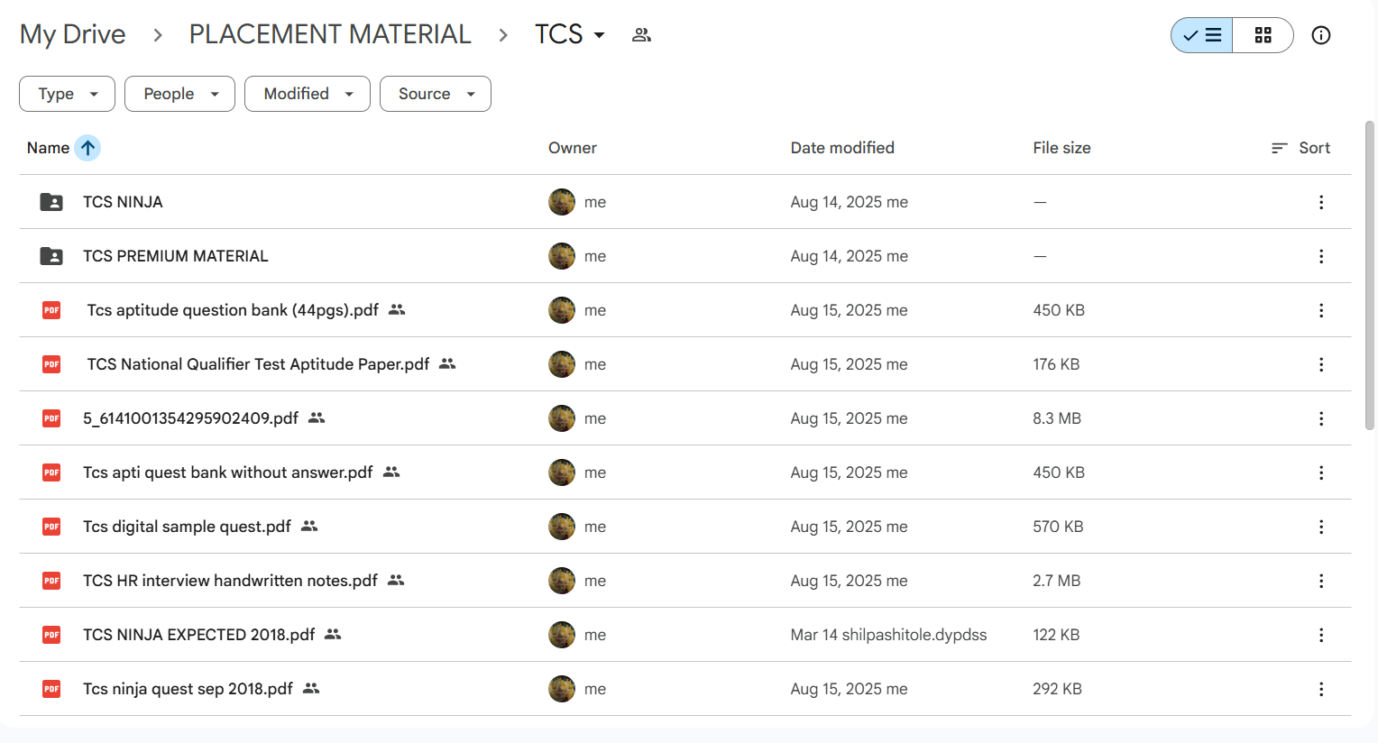Select Tcs apti quest bank without answer.pdf
The image size is (1378, 743).
pos(228,472)
